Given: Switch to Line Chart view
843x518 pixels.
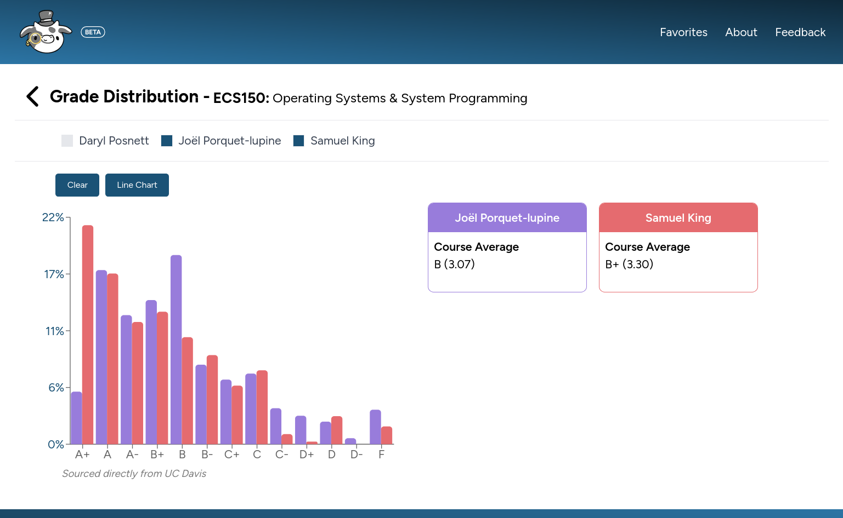Looking at the screenshot, I should click(137, 185).
